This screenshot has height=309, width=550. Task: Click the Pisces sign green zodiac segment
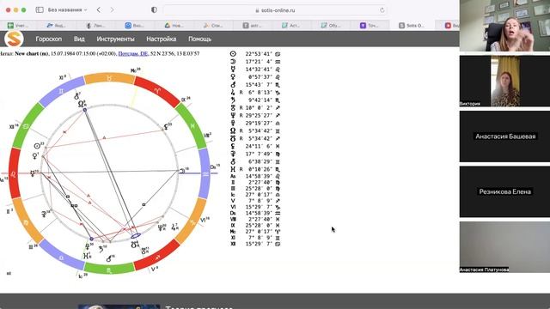tap(192, 125)
